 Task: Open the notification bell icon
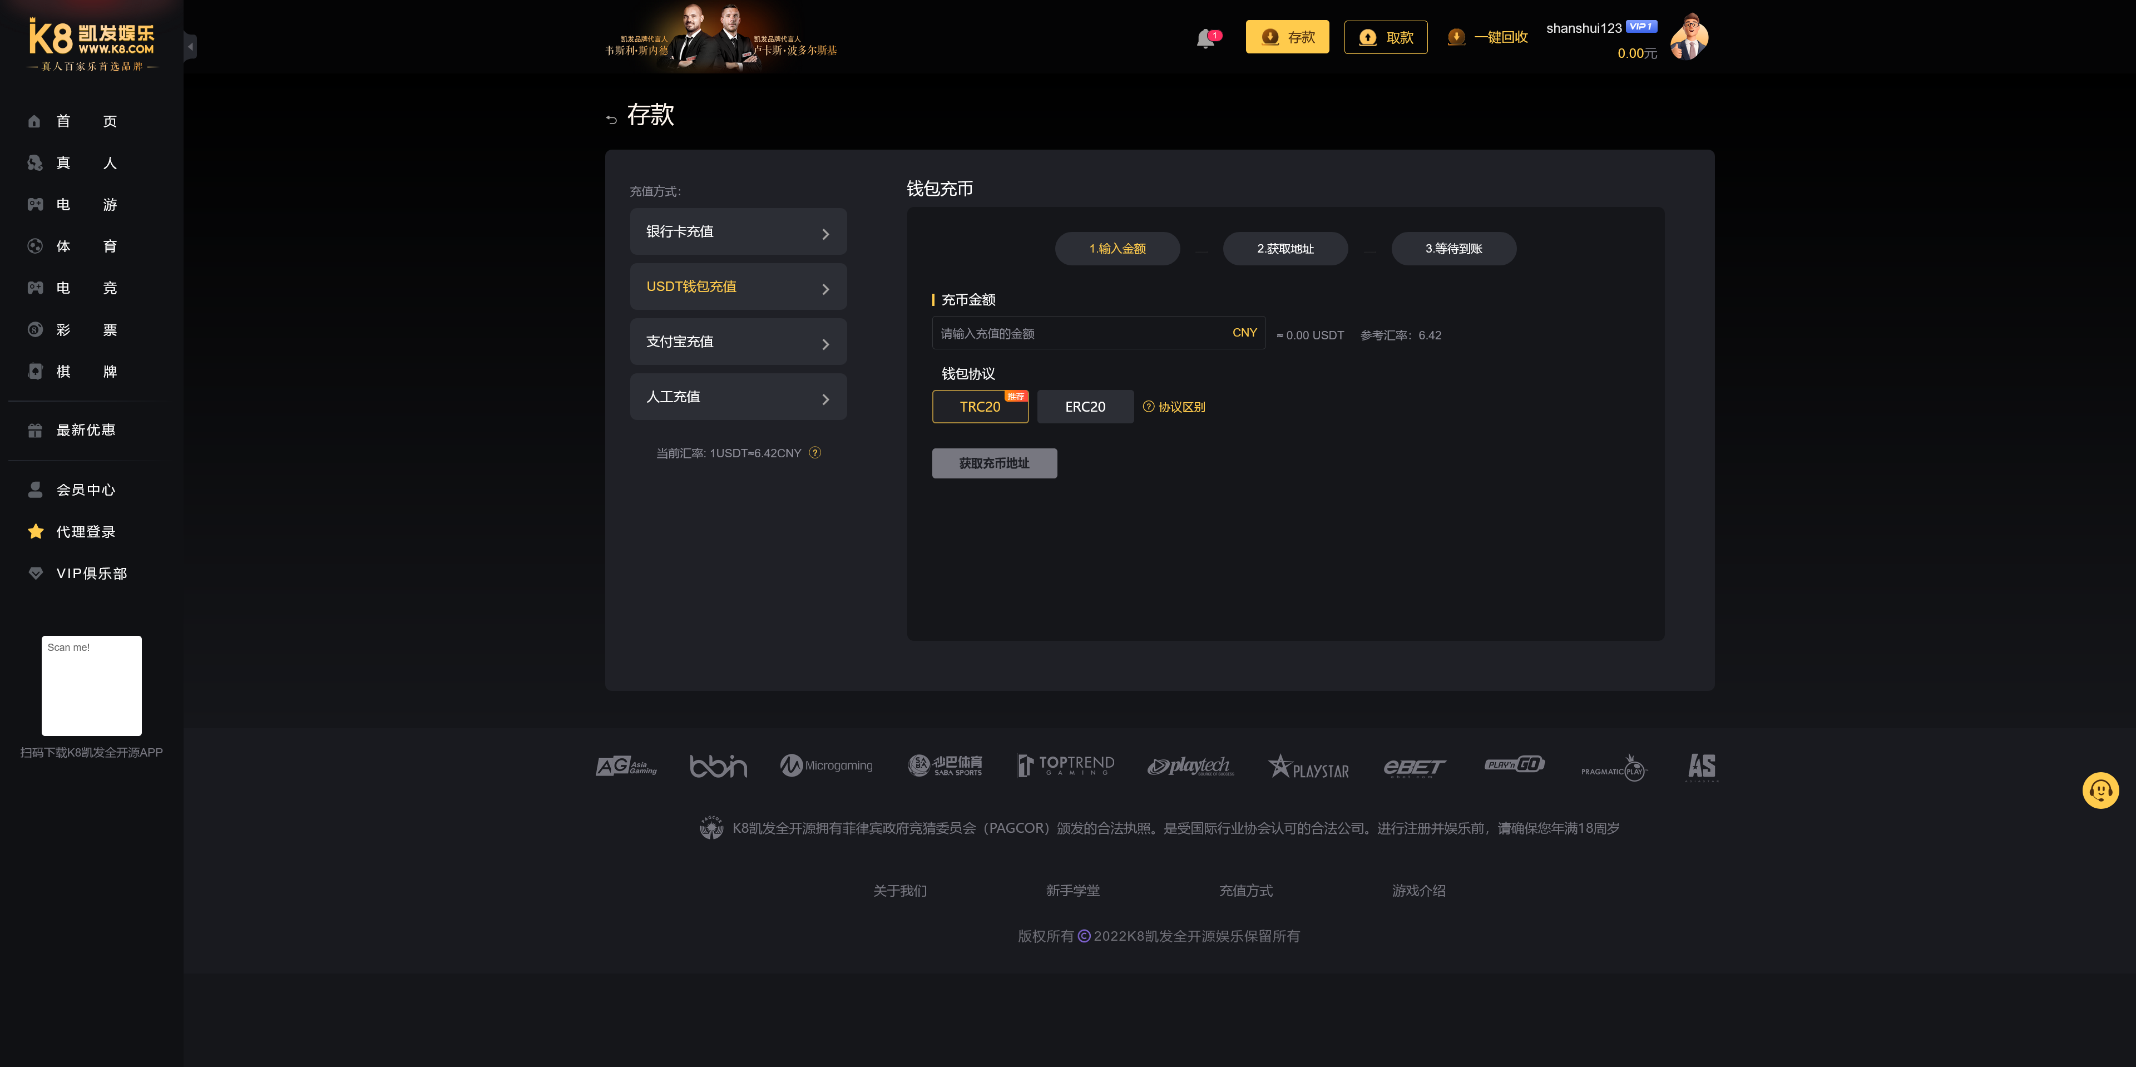(x=1207, y=38)
